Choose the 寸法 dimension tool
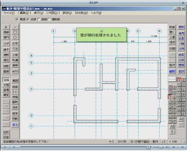This screenshot has height=151, width=187. point(15,49)
